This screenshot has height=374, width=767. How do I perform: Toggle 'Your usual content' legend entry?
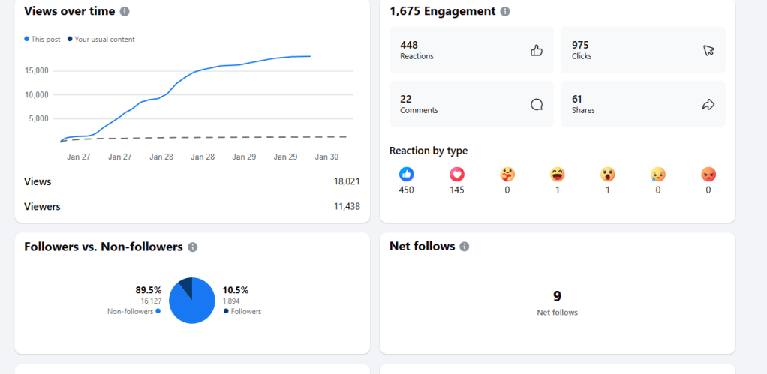coord(104,39)
